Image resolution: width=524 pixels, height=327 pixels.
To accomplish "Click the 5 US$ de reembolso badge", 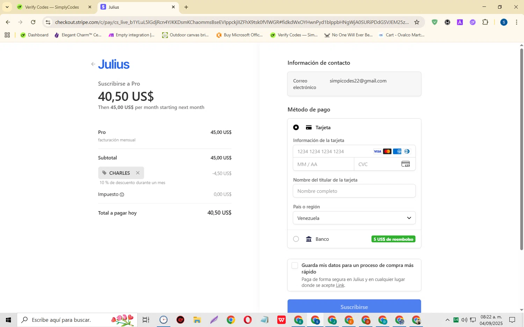I will coord(393,239).
